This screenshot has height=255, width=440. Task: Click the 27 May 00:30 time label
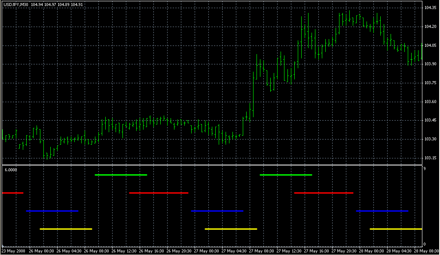coord(206,251)
